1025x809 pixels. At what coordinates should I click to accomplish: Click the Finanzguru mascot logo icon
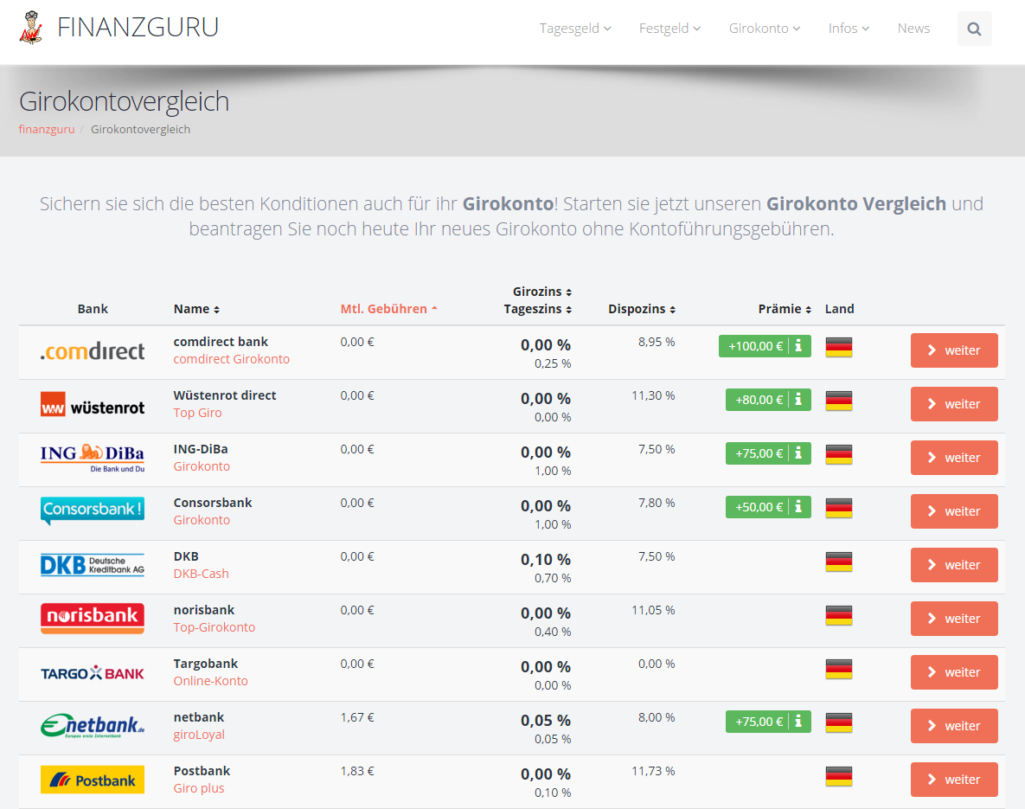[x=31, y=28]
